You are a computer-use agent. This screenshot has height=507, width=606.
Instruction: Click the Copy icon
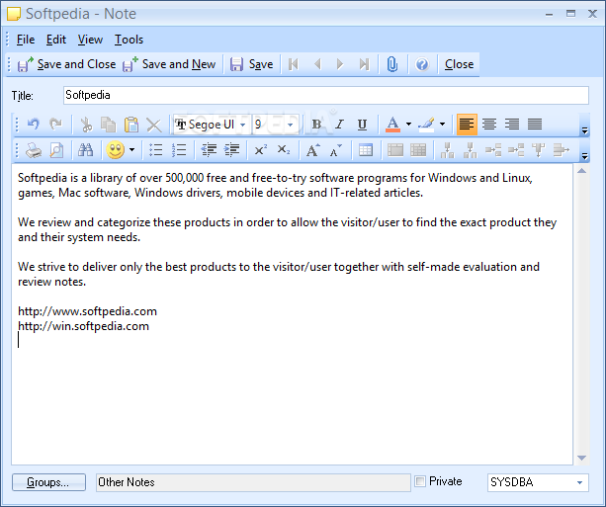[x=108, y=125]
